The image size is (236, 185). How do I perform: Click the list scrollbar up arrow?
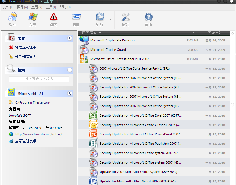[x=232, y=33]
